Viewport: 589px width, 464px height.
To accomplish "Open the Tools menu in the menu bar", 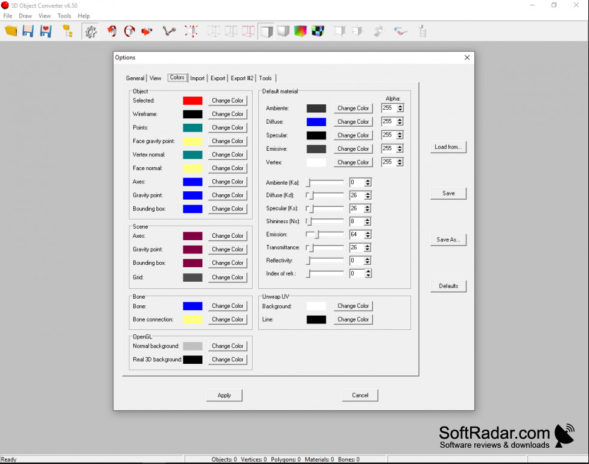I will (x=64, y=16).
